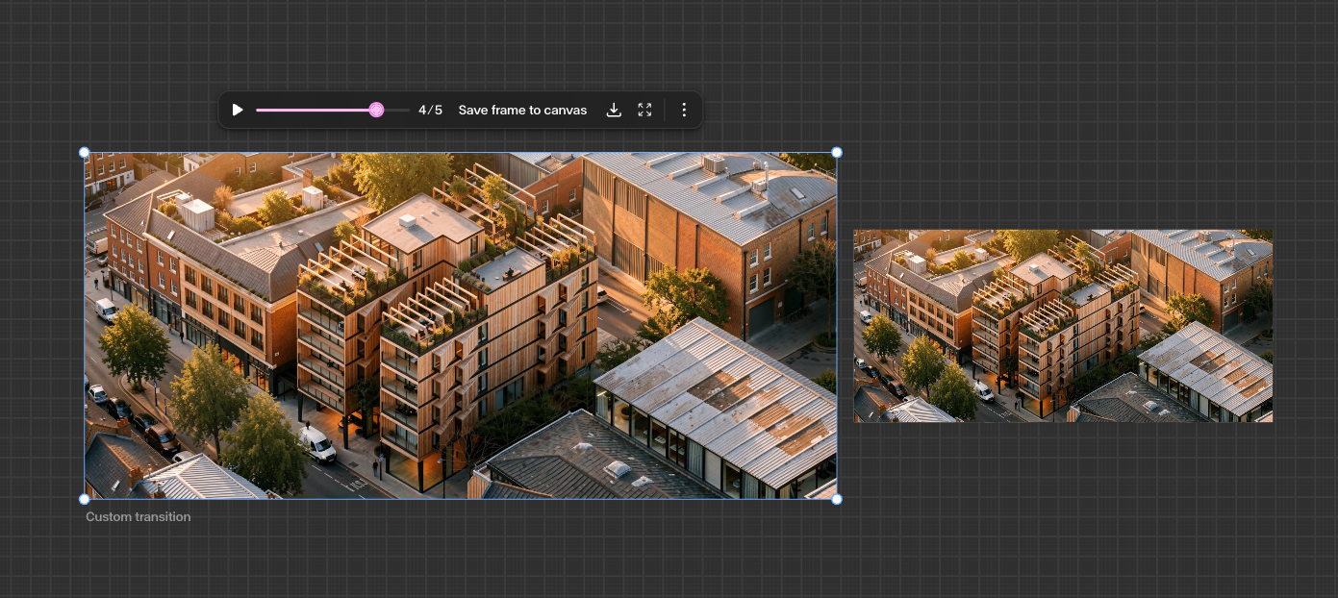Click the empty canvas left of the player toolbar
Viewport: 1338px width, 598px height.
pyautogui.click(x=106, y=110)
